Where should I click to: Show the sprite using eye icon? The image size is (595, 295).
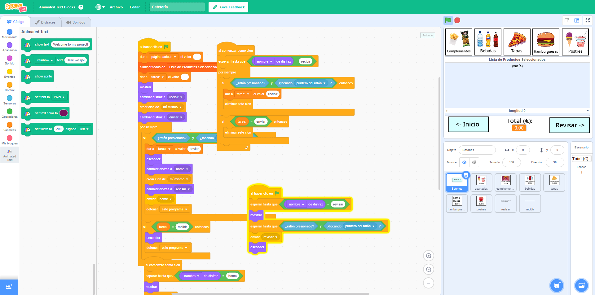(x=464, y=162)
